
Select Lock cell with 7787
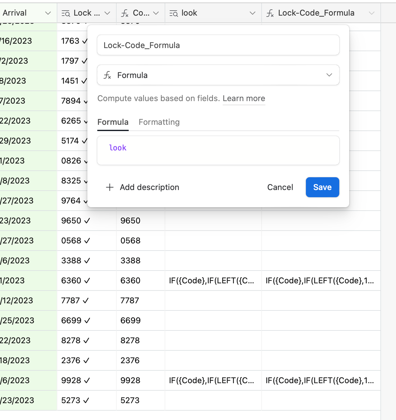pyautogui.click(x=87, y=300)
